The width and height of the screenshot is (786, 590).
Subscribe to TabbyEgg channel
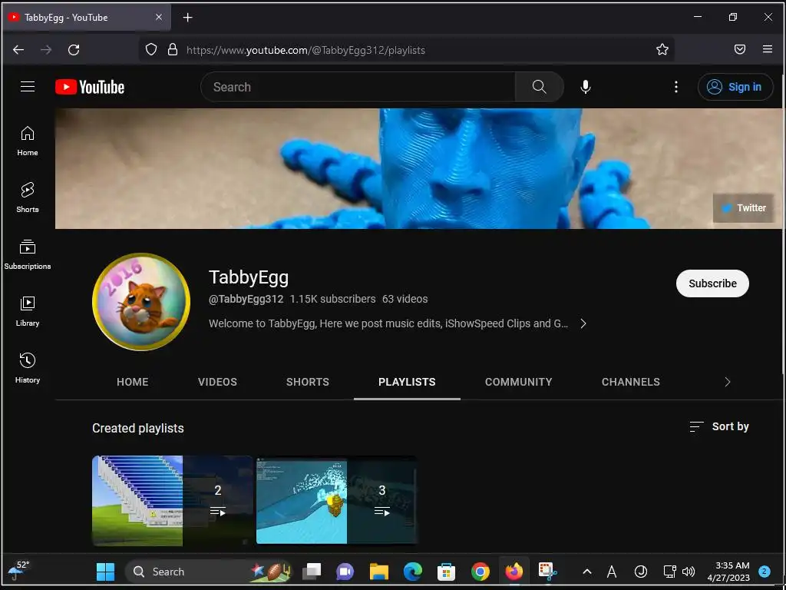click(x=712, y=283)
